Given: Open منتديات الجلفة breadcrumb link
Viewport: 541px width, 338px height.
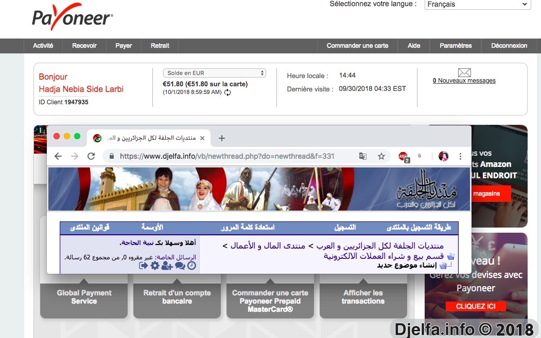Looking at the screenshot, I should [x=380, y=246].
